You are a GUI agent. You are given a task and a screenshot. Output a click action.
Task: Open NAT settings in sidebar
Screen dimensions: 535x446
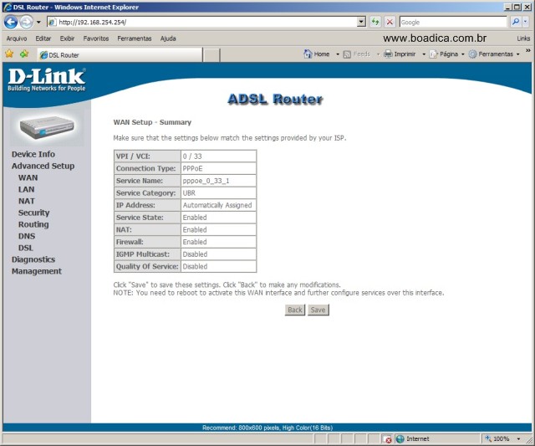[26, 201]
